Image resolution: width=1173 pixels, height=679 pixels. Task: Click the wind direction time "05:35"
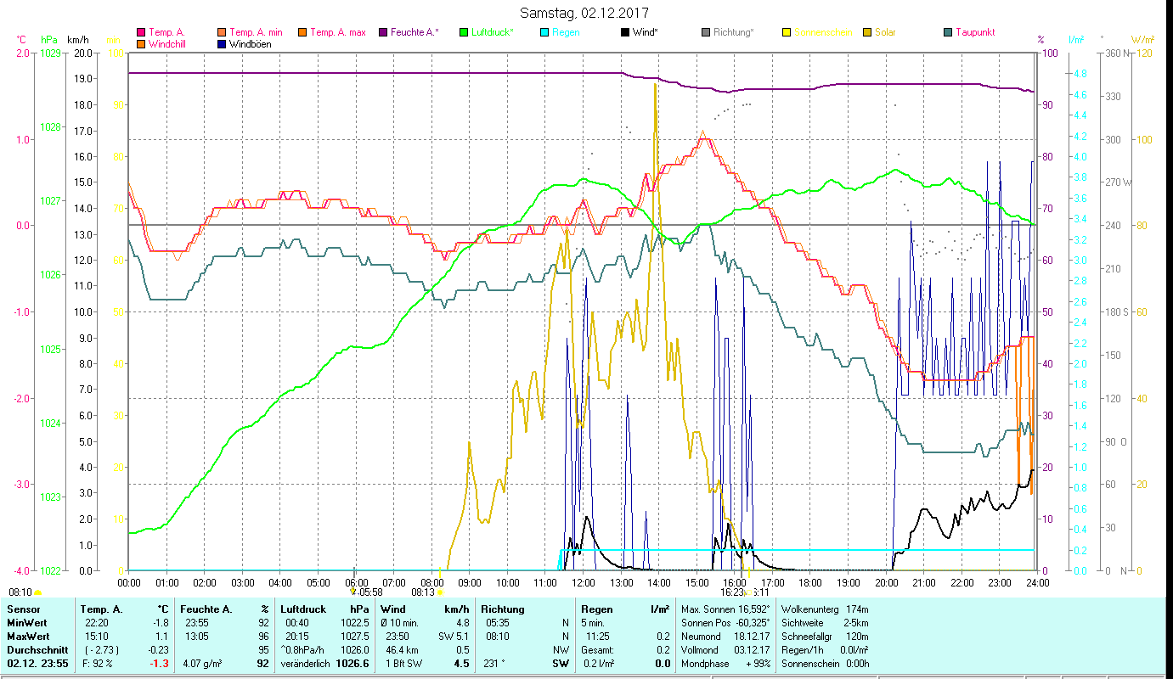[x=497, y=623]
